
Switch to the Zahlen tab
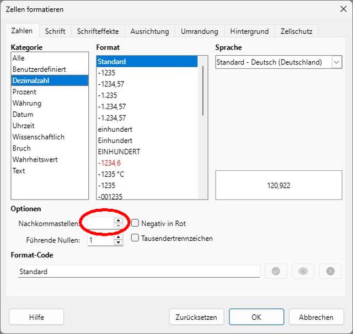click(22, 31)
